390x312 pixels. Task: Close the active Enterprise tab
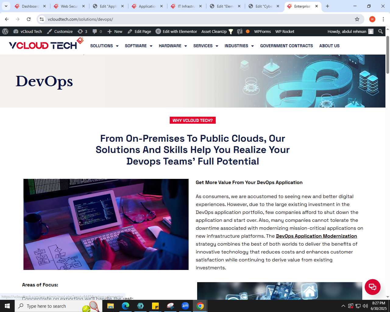pyautogui.click(x=317, y=6)
